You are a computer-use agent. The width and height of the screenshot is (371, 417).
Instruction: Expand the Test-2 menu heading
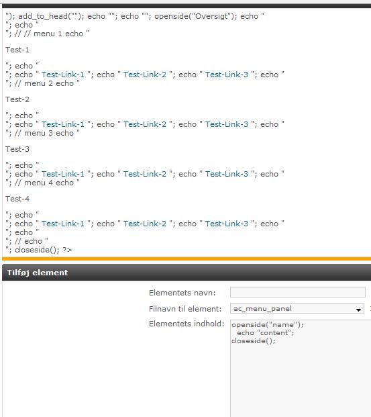17,99
